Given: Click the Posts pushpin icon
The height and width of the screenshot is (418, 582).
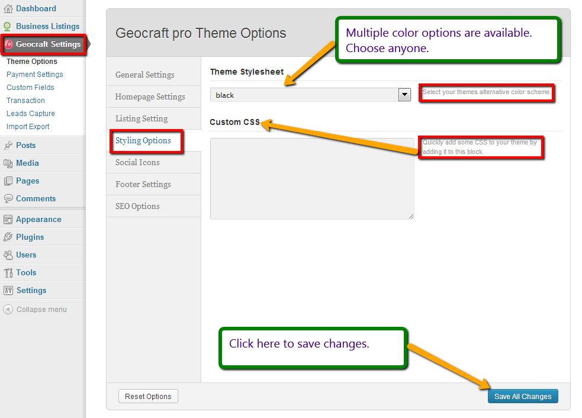Looking at the screenshot, I should [8, 146].
